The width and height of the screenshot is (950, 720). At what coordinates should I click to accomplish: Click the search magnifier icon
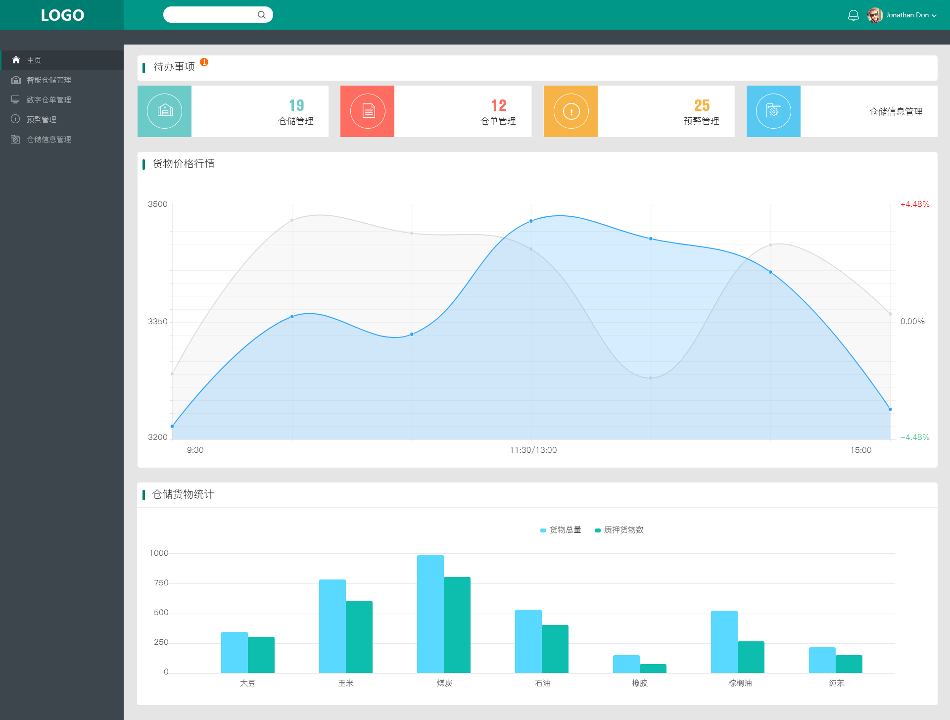point(261,15)
